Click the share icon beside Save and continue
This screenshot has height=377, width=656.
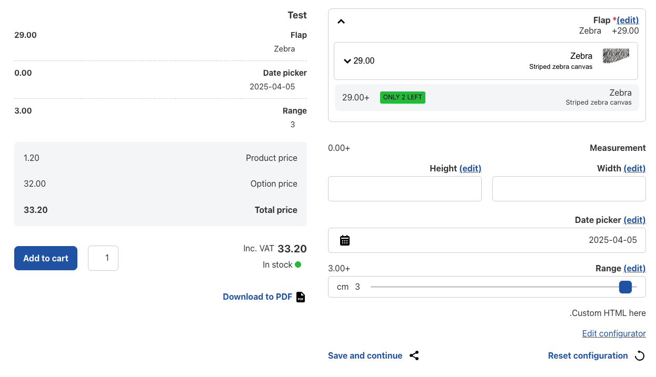pos(414,356)
